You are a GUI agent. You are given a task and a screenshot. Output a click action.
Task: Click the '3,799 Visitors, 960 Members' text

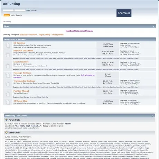point(18,137)
